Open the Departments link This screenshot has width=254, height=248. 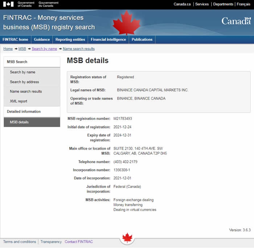coord(223,4)
